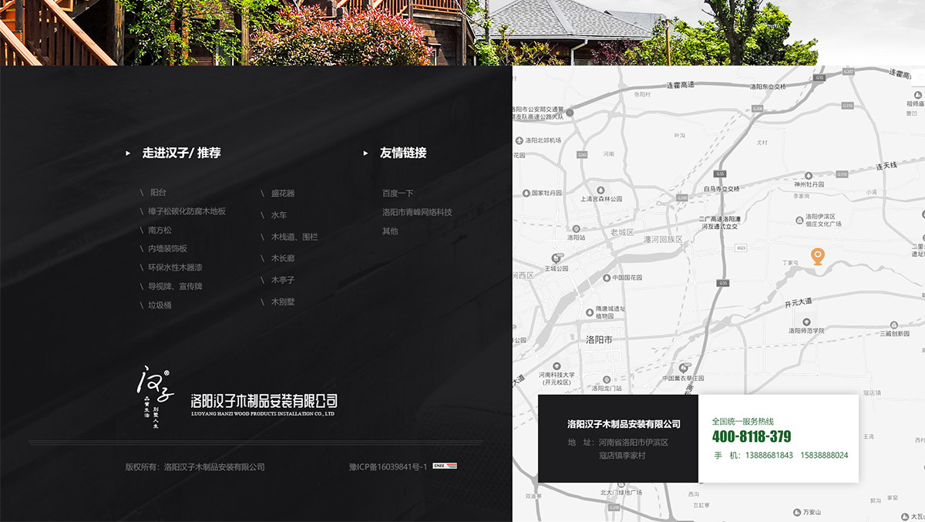Click the arrow beside 走进汉子/推荐 heading

point(128,153)
